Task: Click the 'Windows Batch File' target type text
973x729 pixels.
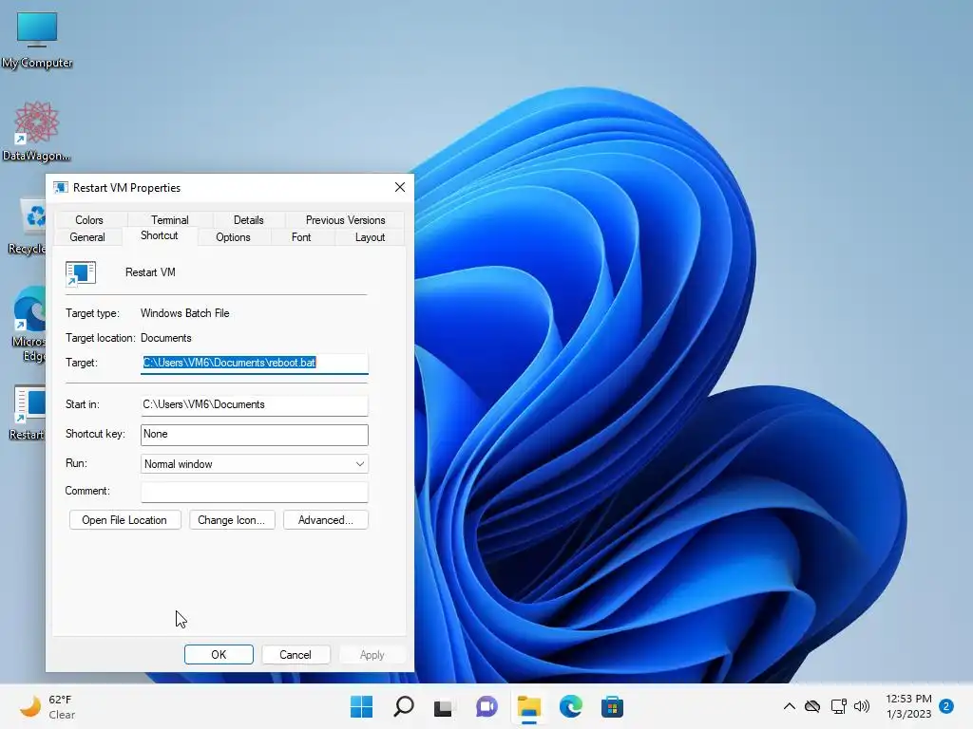Action: (185, 313)
